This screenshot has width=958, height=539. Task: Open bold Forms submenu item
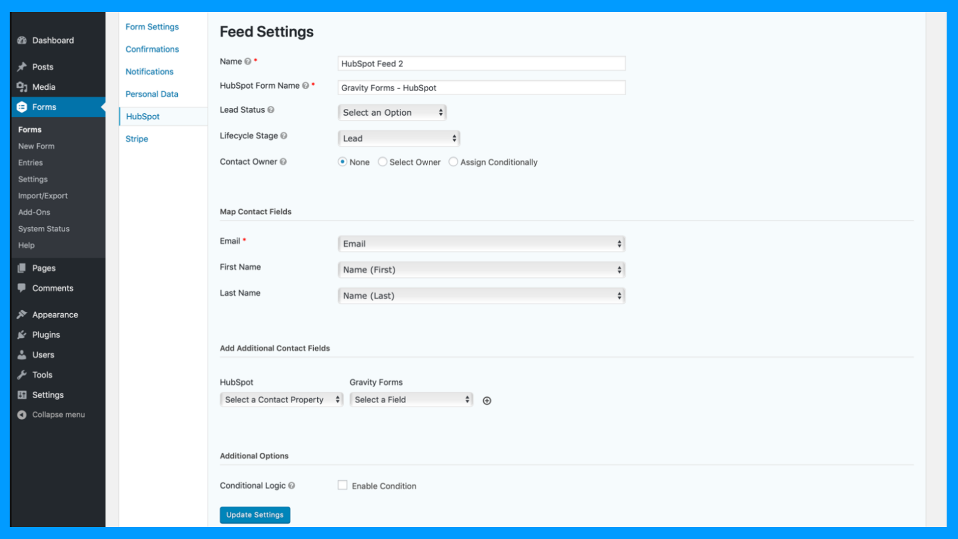coord(30,129)
